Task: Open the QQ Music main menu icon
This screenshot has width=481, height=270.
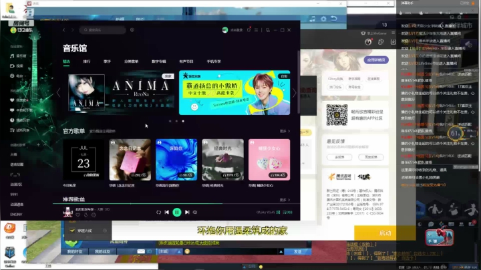Action: [256, 30]
